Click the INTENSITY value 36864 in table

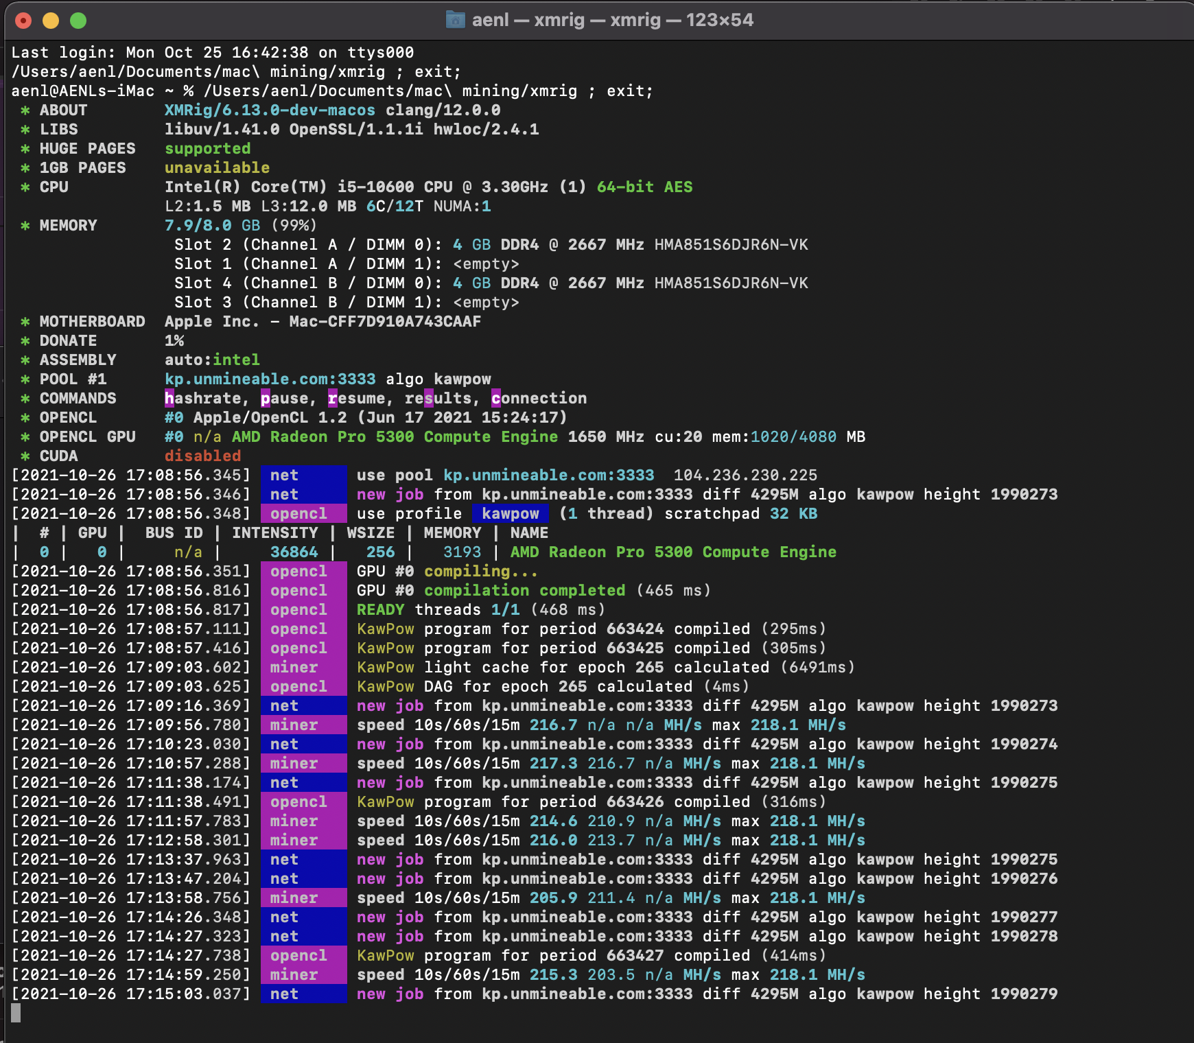point(294,552)
